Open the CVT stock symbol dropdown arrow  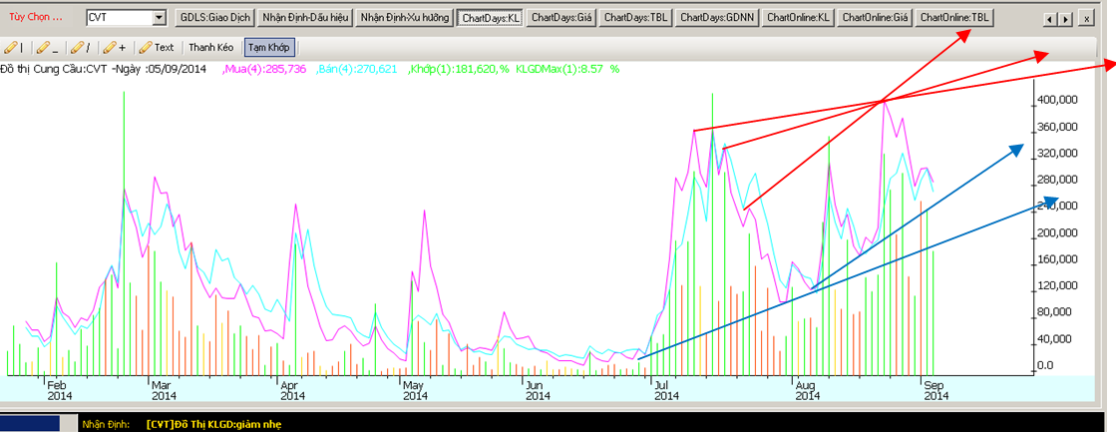coord(160,16)
